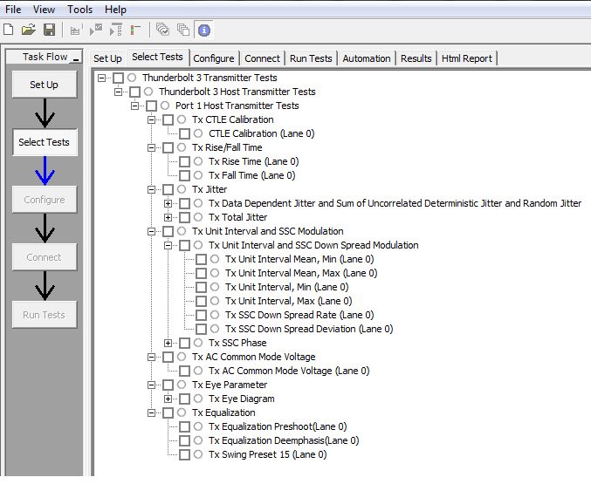Screen dimensions: 591x484
Task: Click the Select Tests task flow button
Action: click(x=44, y=142)
